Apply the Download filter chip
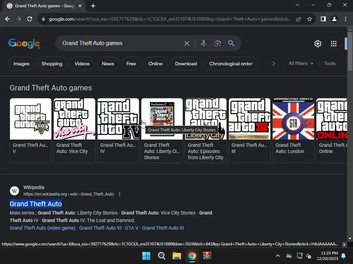The height and width of the screenshot is (264, 353). coord(186,64)
